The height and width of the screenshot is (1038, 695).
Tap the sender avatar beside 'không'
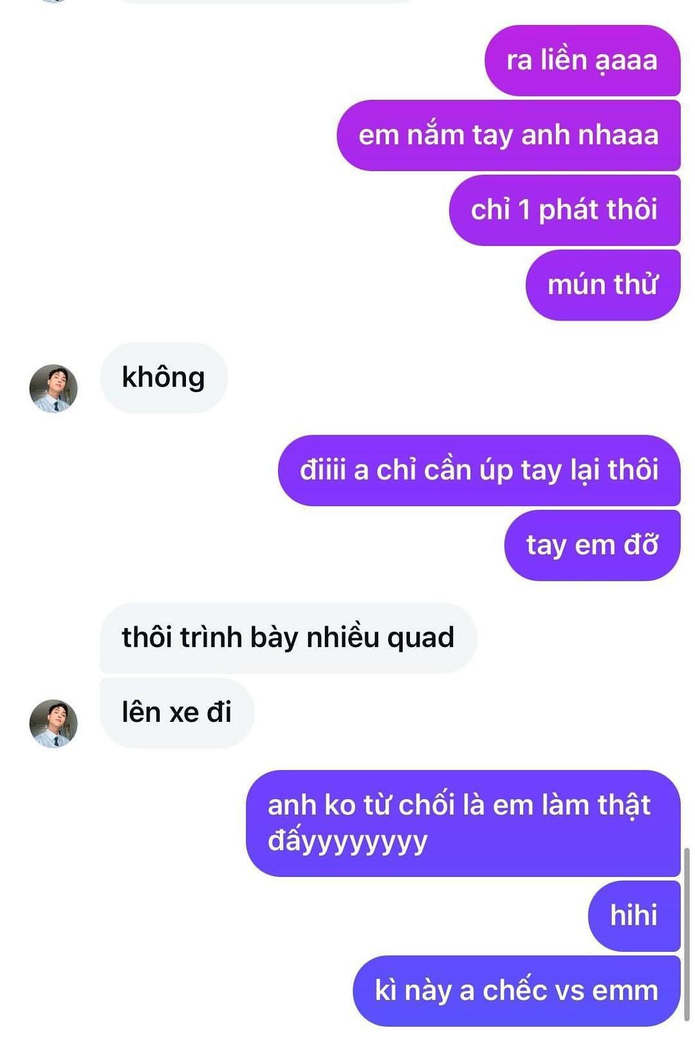tap(53, 388)
